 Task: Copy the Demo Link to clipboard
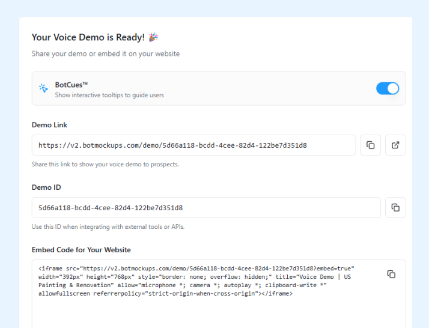pos(370,145)
